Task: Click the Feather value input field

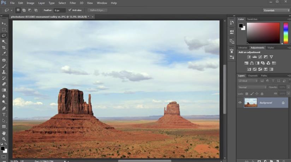Action: click(x=59, y=10)
